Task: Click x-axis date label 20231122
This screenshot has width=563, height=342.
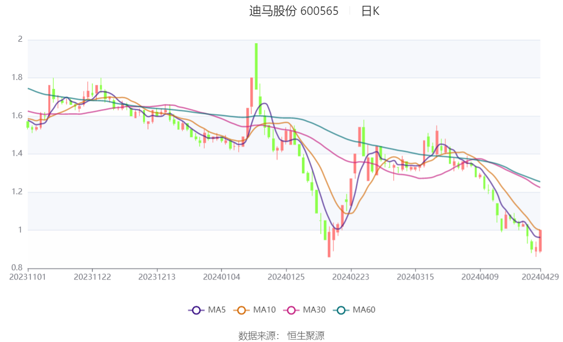Action: pyautogui.click(x=92, y=277)
